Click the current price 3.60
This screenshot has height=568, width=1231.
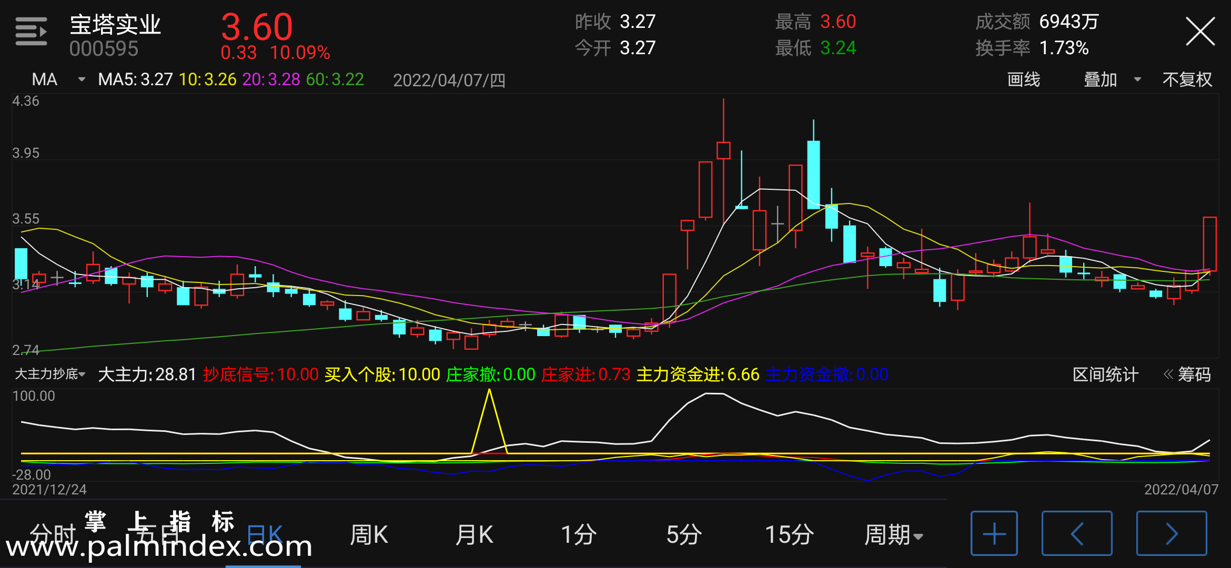(257, 27)
